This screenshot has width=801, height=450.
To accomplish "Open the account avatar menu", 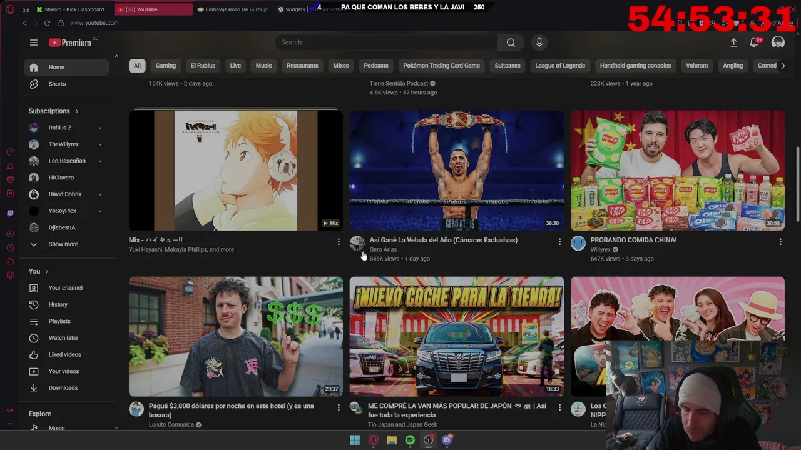I will (778, 42).
